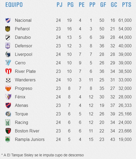Open the Atenas team name
136x159 pixels.
point(21,105)
